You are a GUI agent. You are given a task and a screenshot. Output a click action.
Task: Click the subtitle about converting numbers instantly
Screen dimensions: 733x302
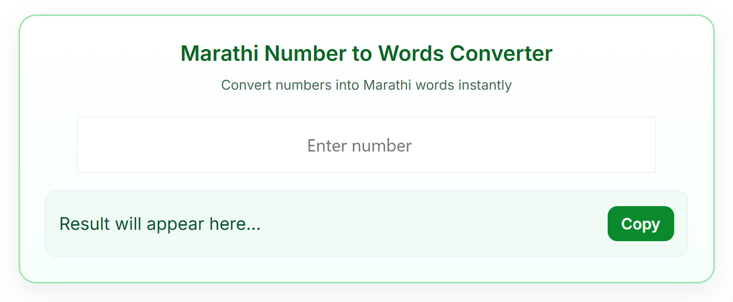[366, 85]
